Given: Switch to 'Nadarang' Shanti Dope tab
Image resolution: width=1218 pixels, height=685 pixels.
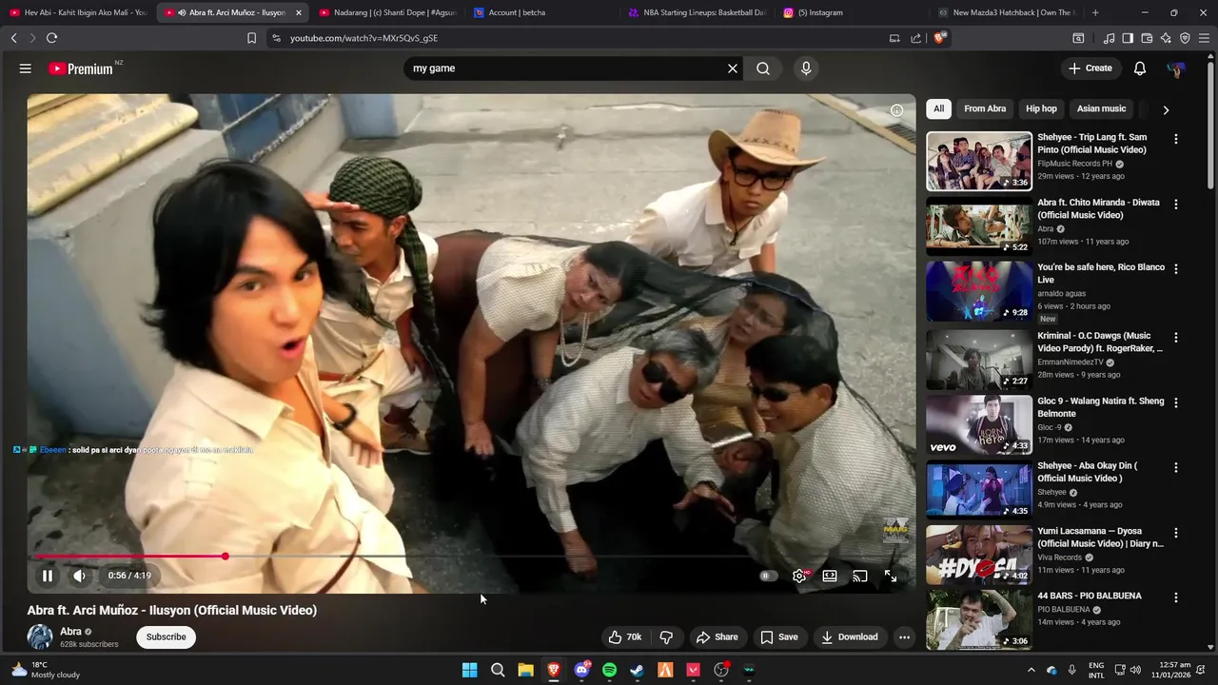Looking at the screenshot, I should (387, 12).
